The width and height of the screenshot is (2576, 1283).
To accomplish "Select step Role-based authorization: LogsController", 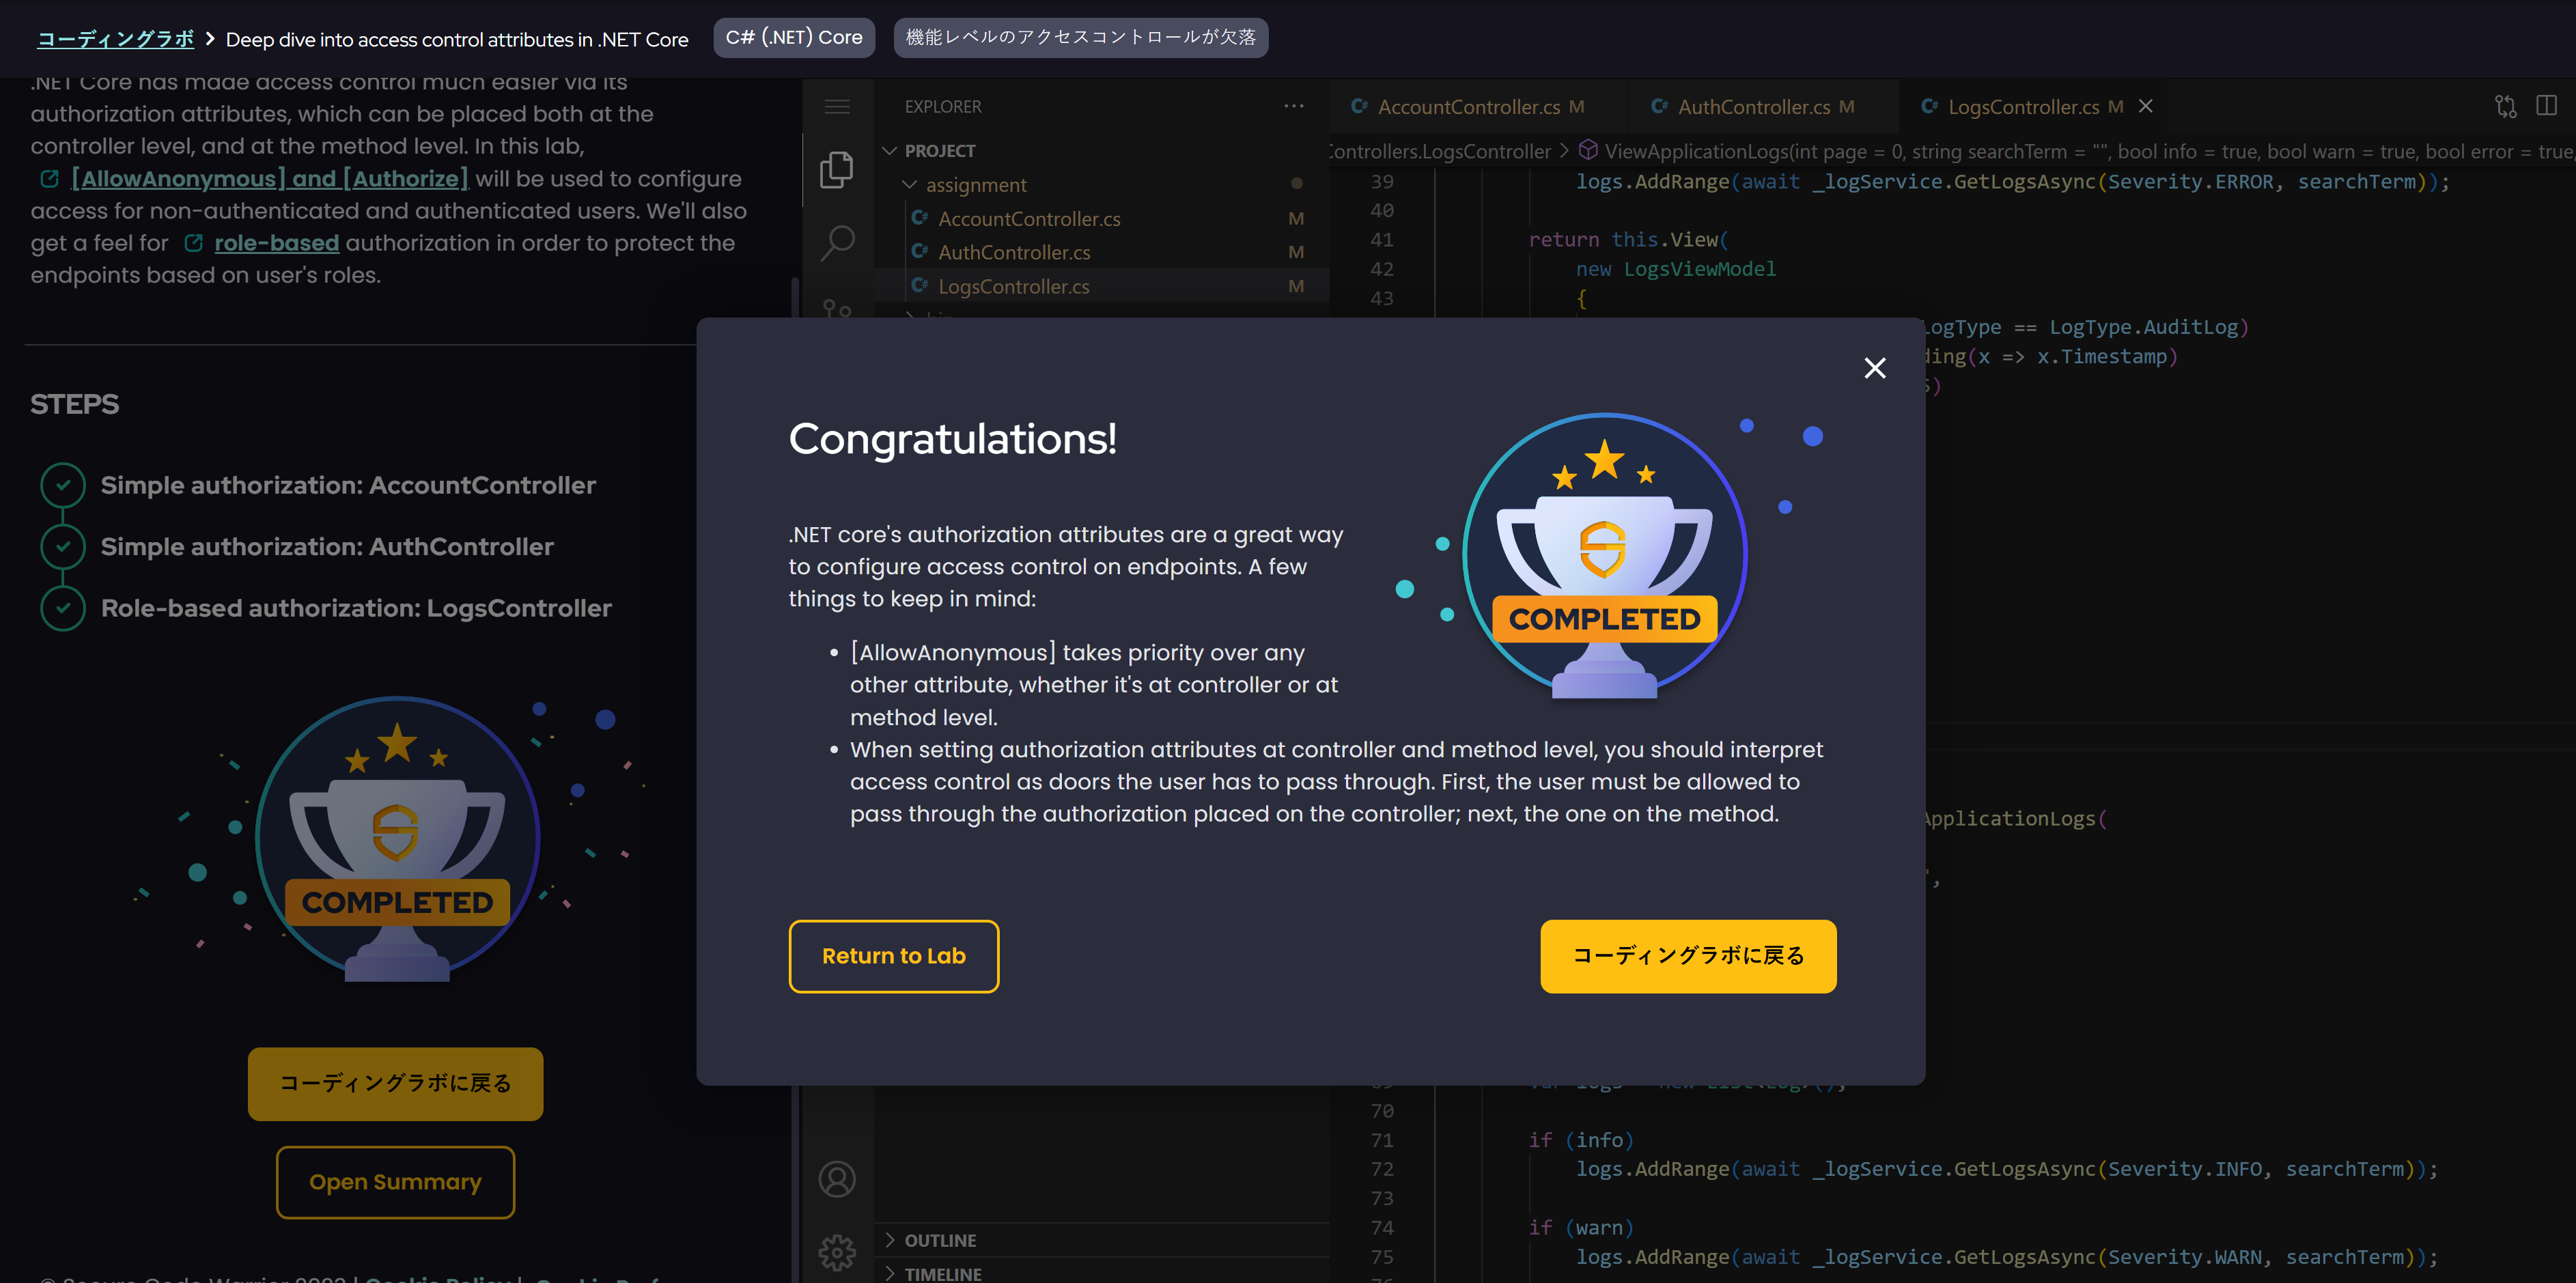I will 356,608.
